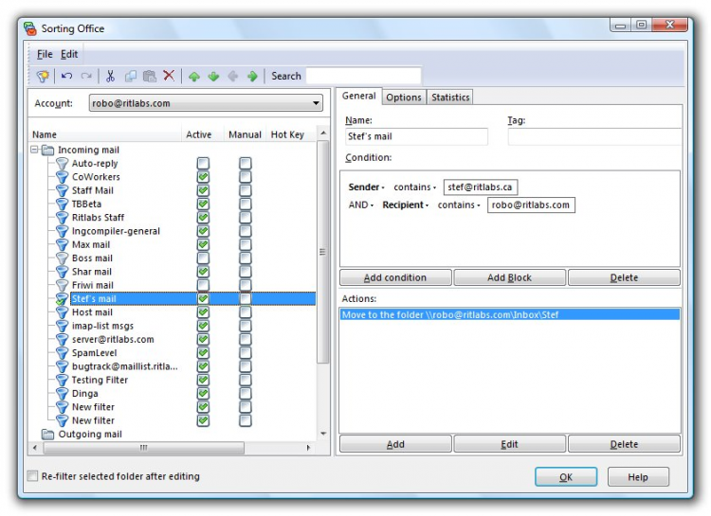Select the Move to the folder action row
711x516 pixels.
pos(510,315)
